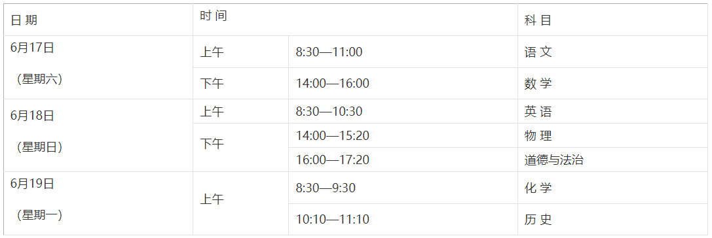Click the 科目 header cell
This screenshot has height=238, width=712.
click(612, 20)
